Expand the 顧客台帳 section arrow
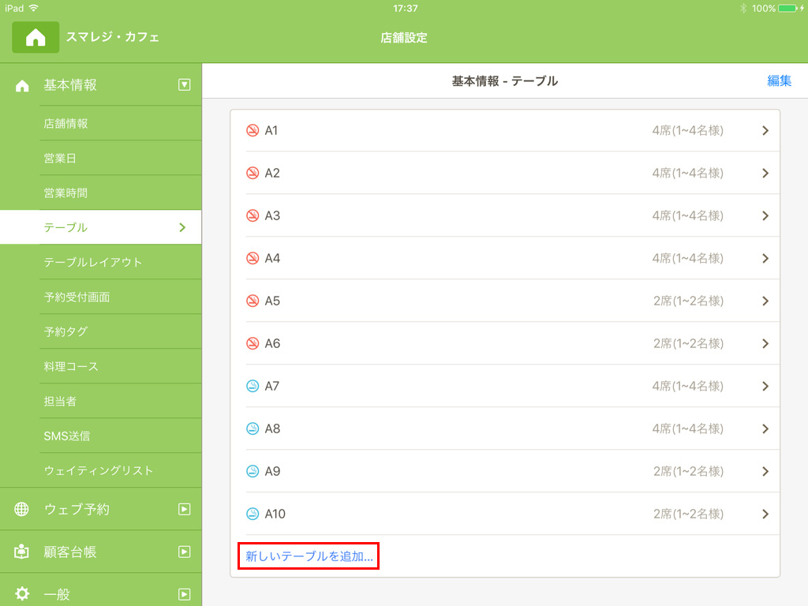This screenshot has height=606, width=808. click(185, 552)
